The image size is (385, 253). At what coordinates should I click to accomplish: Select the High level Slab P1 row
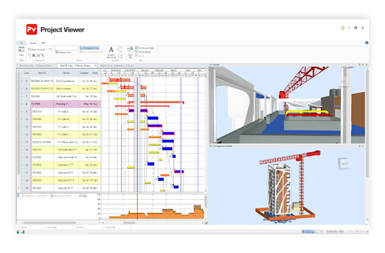point(61,157)
